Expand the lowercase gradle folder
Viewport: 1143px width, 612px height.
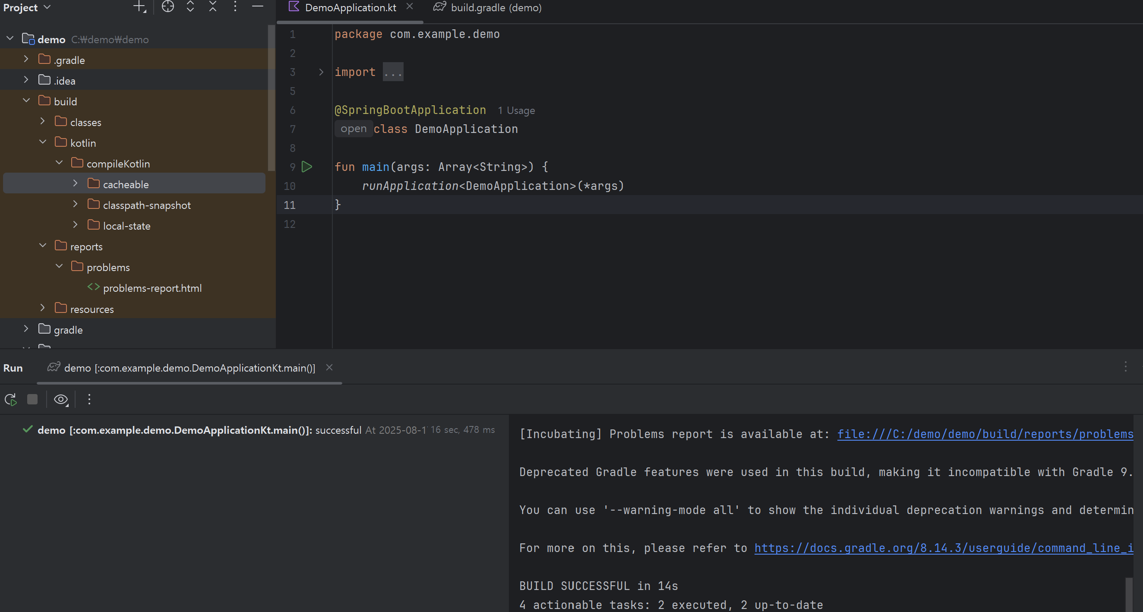click(26, 329)
